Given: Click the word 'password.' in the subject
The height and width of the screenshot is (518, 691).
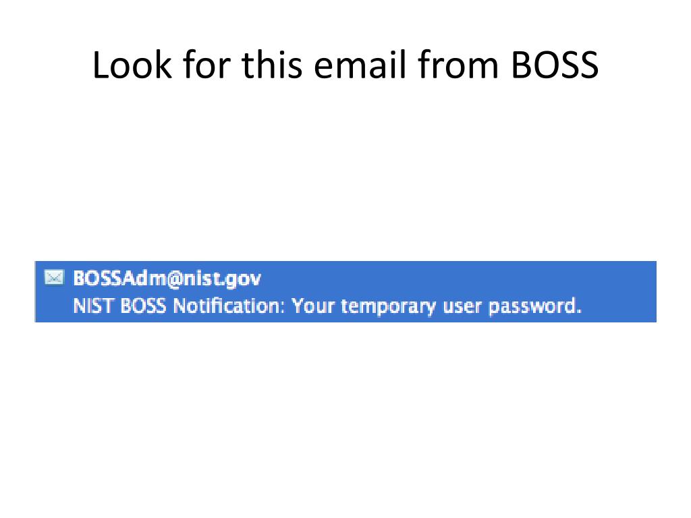Looking at the screenshot, I should point(535,306).
